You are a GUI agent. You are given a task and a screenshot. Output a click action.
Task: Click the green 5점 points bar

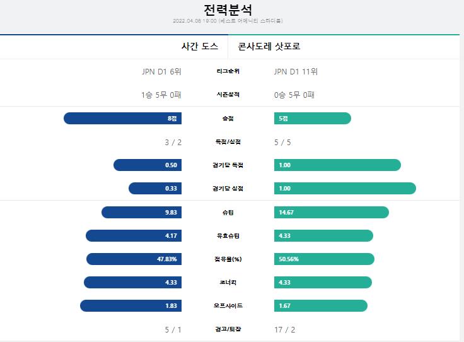coord(313,119)
